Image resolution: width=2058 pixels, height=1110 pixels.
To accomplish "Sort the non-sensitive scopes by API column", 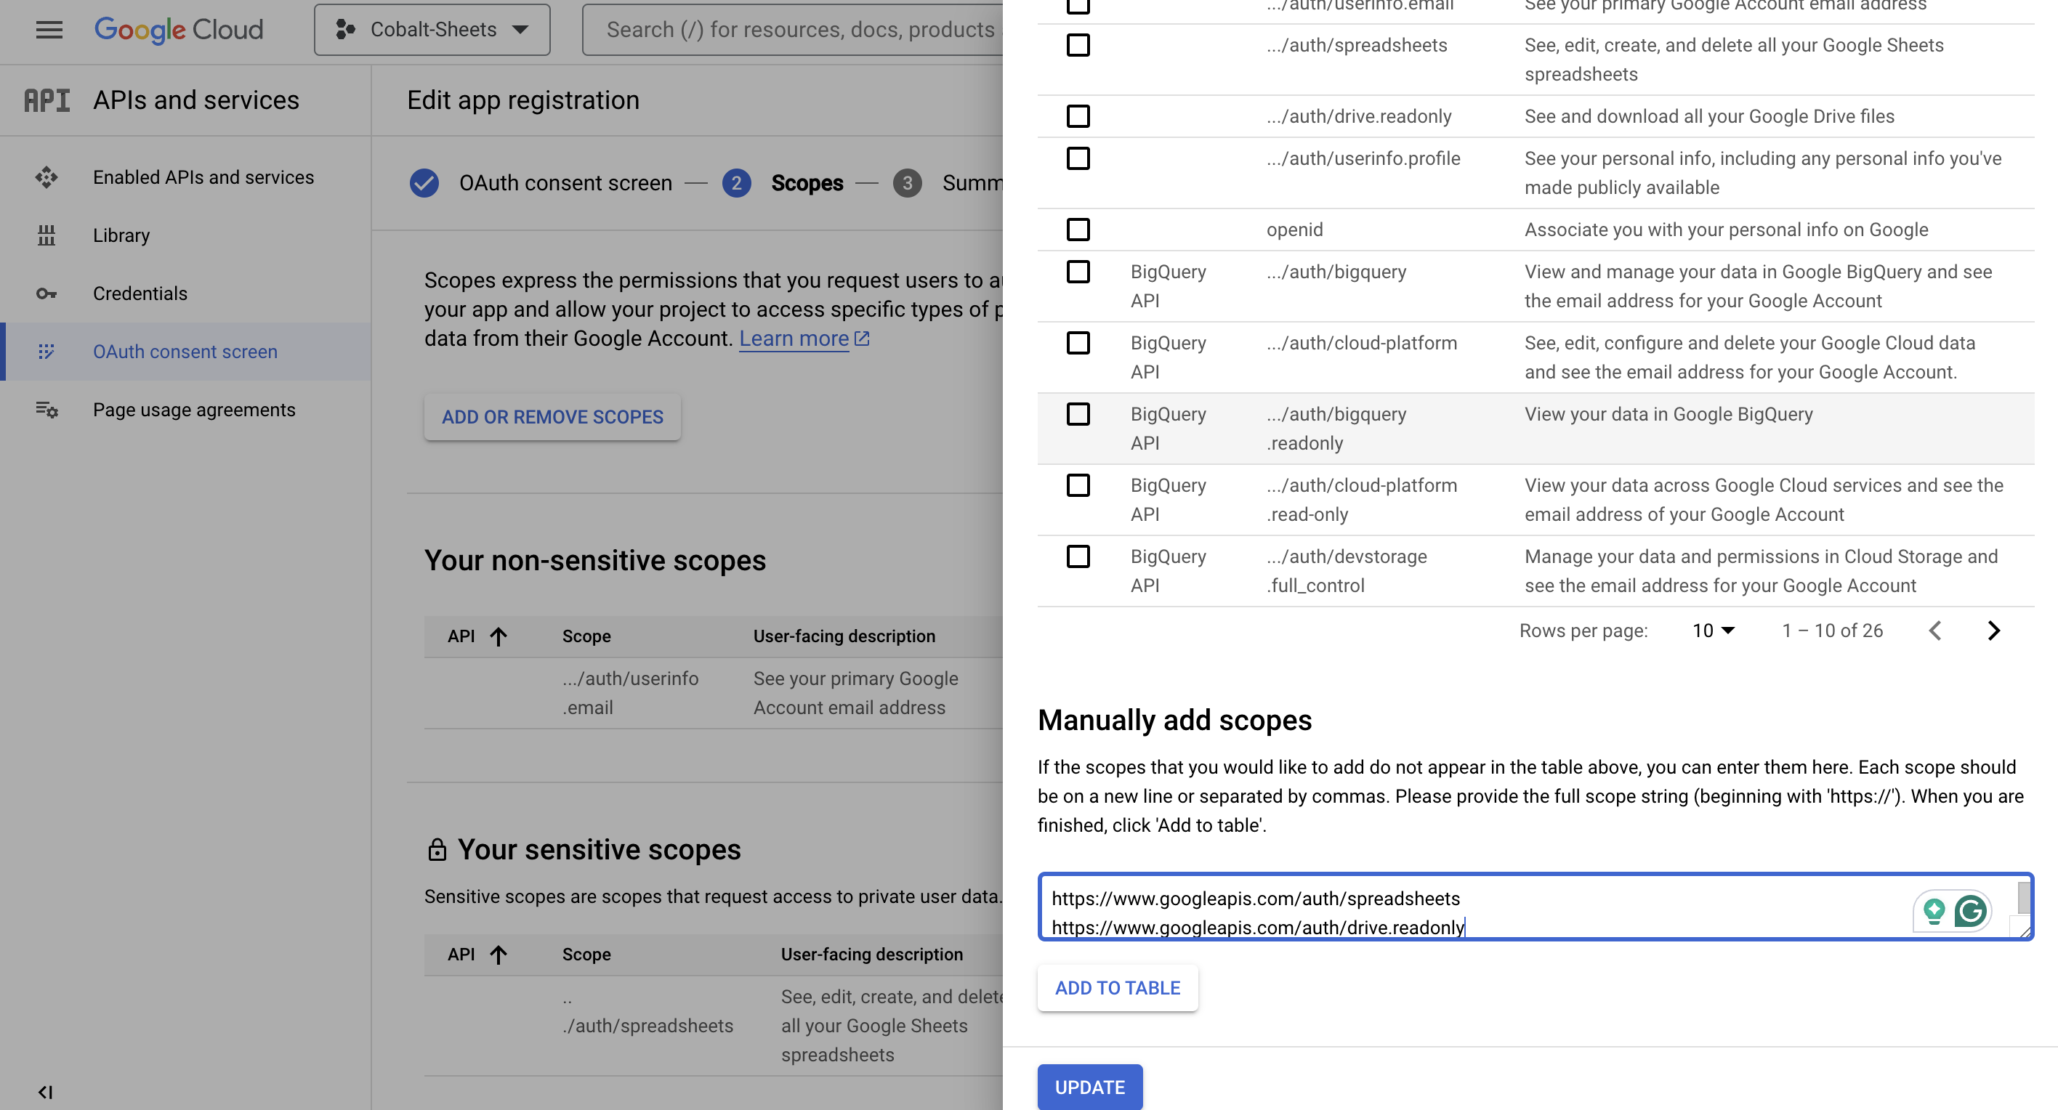I will click(477, 636).
